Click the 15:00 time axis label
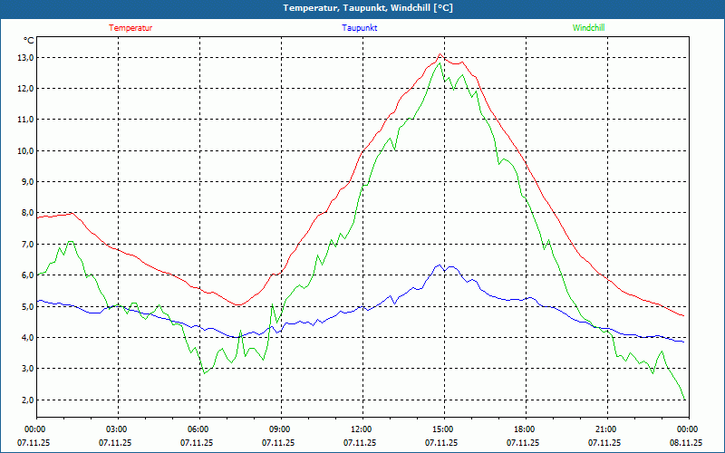This screenshot has height=453, width=725. click(x=443, y=429)
